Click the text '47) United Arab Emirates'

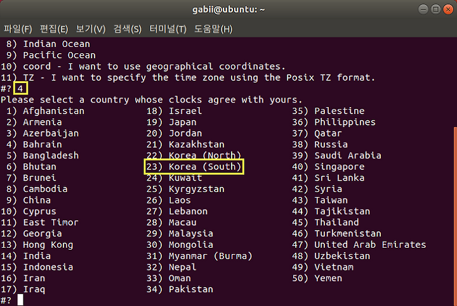pos(359,245)
